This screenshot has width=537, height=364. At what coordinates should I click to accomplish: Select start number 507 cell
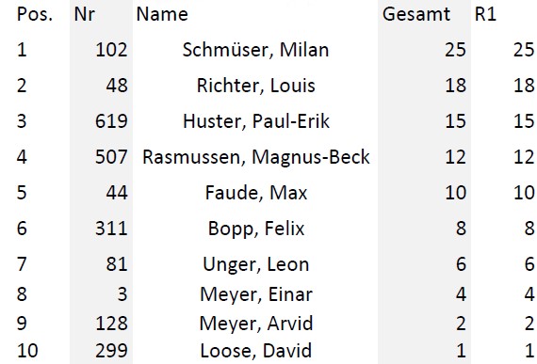[111, 157]
